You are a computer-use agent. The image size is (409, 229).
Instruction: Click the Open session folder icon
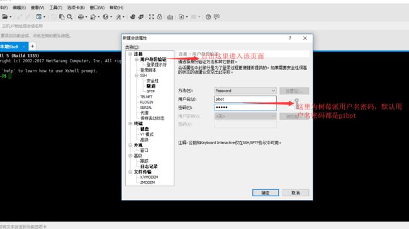4,17
